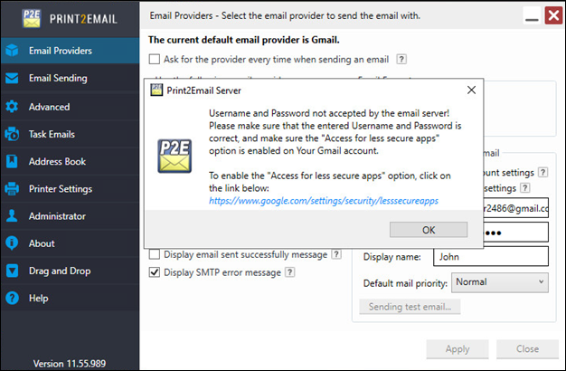Expand the Default mail priority dropdown
The image size is (566, 371).
(500, 282)
